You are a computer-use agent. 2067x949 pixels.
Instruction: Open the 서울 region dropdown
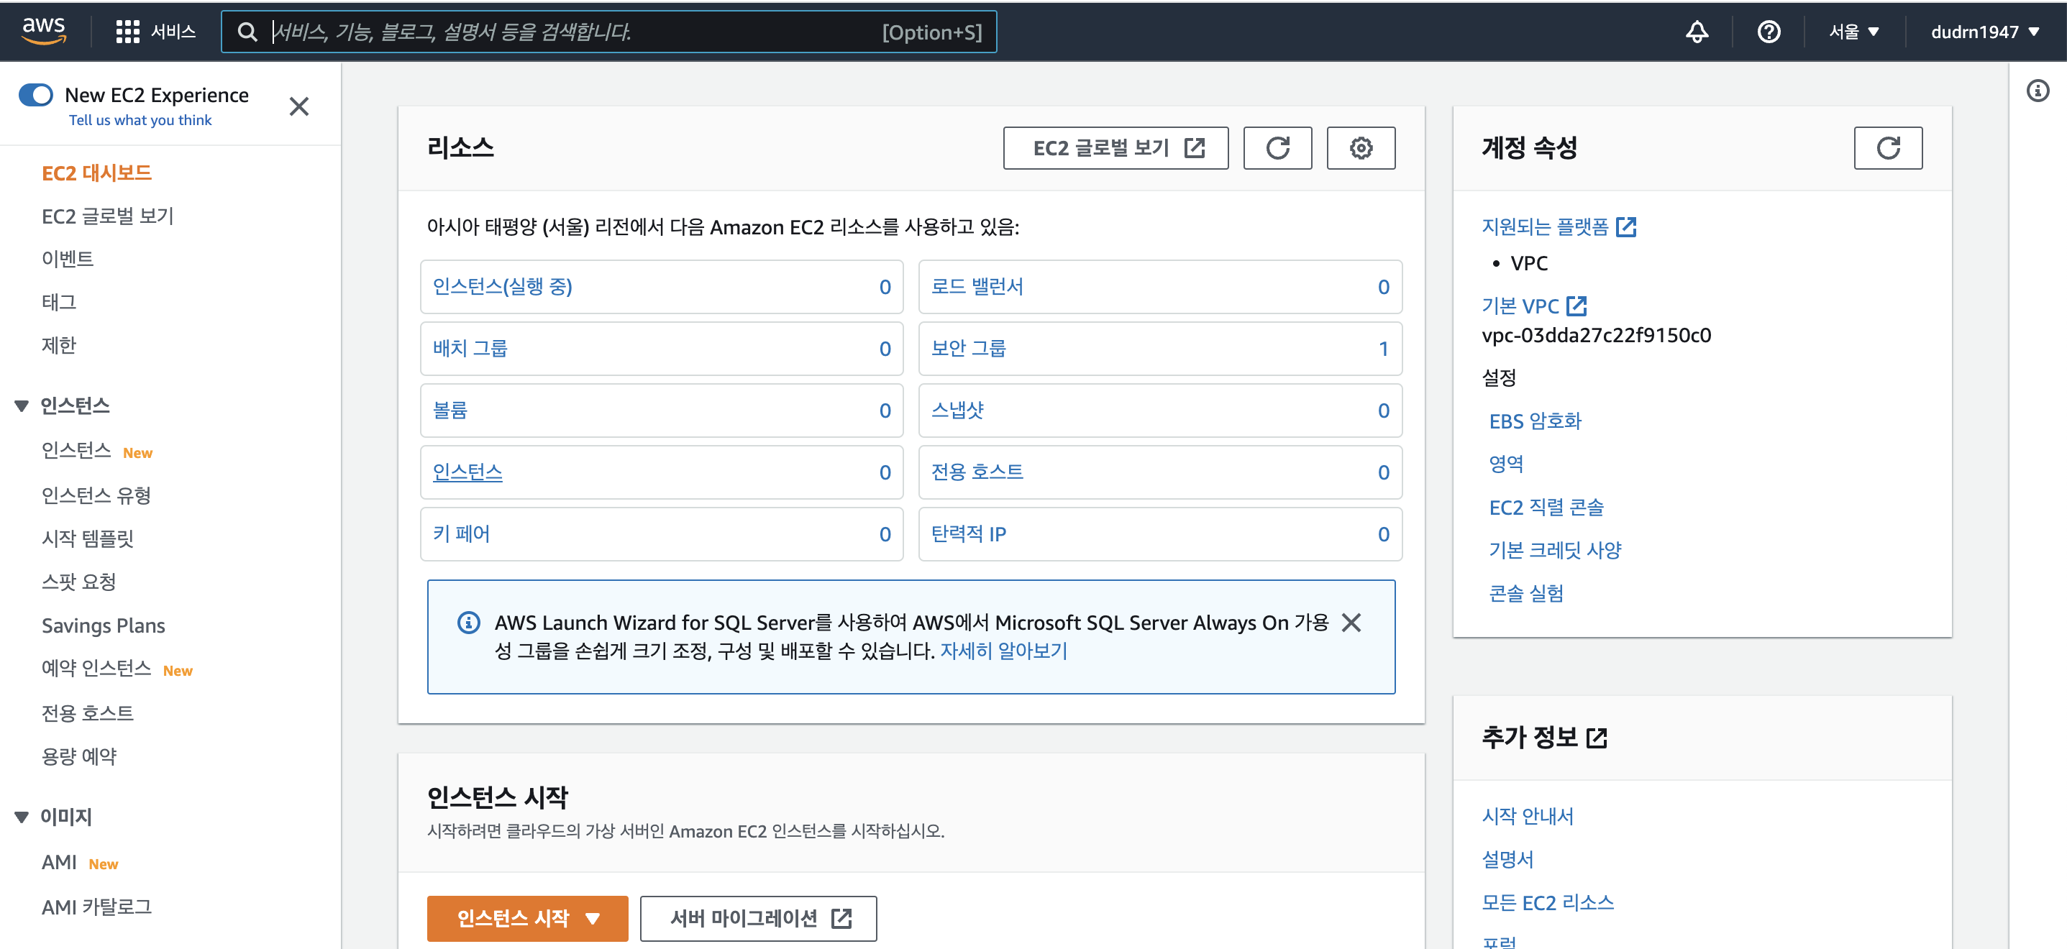(x=1853, y=32)
